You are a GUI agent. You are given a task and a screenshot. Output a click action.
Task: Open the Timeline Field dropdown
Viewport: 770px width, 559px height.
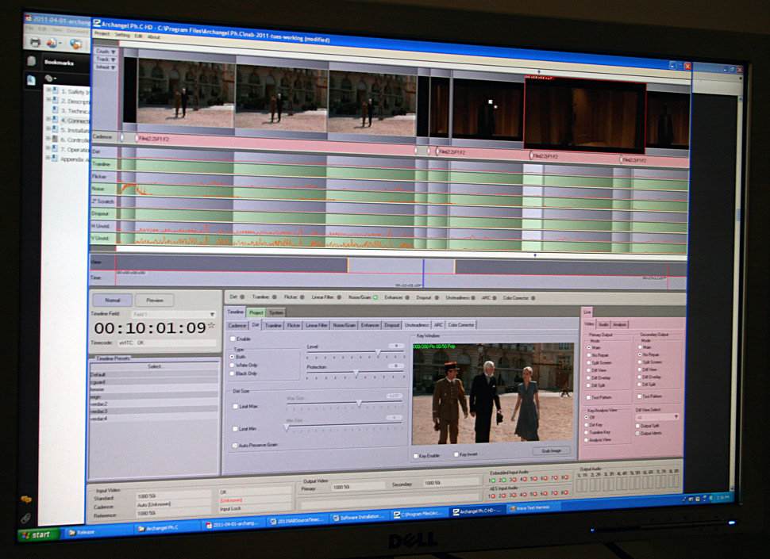click(x=211, y=315)
